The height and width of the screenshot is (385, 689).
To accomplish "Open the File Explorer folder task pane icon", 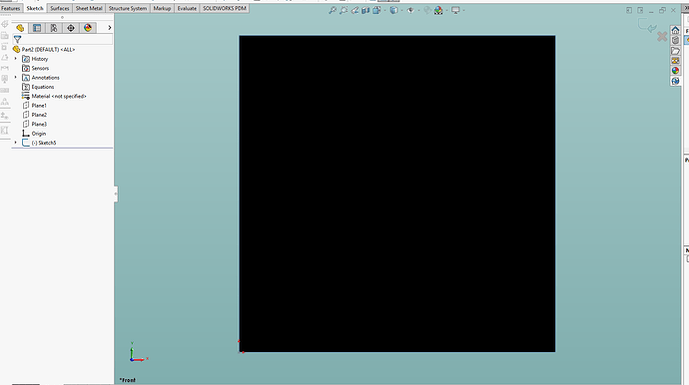I will pos(675,51).
